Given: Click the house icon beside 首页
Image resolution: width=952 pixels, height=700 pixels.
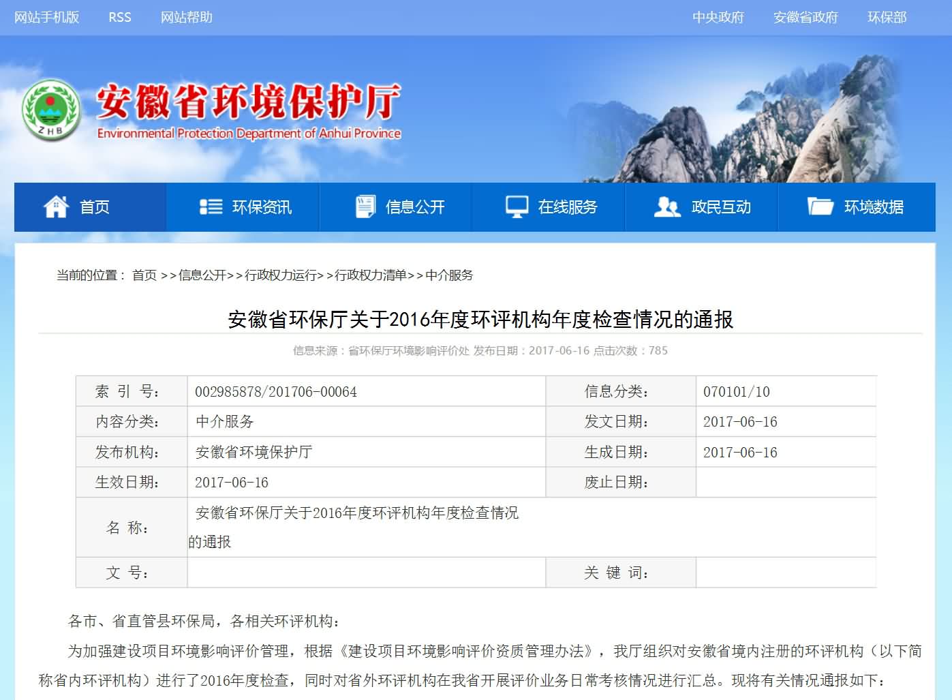Looking at the screenshot, I should click(56, 207).
